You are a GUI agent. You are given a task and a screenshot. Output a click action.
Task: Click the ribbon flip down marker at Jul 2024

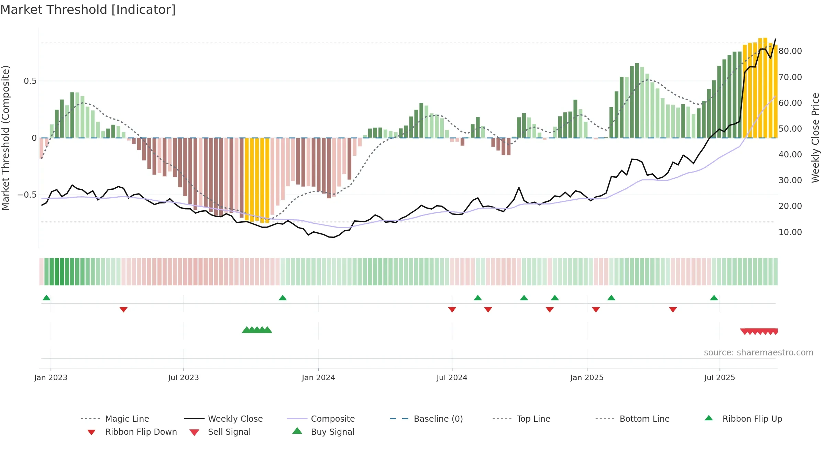[452, 310]
